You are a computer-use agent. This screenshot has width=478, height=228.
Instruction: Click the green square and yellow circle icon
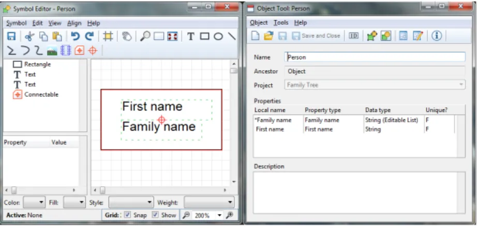coord(385,36)
